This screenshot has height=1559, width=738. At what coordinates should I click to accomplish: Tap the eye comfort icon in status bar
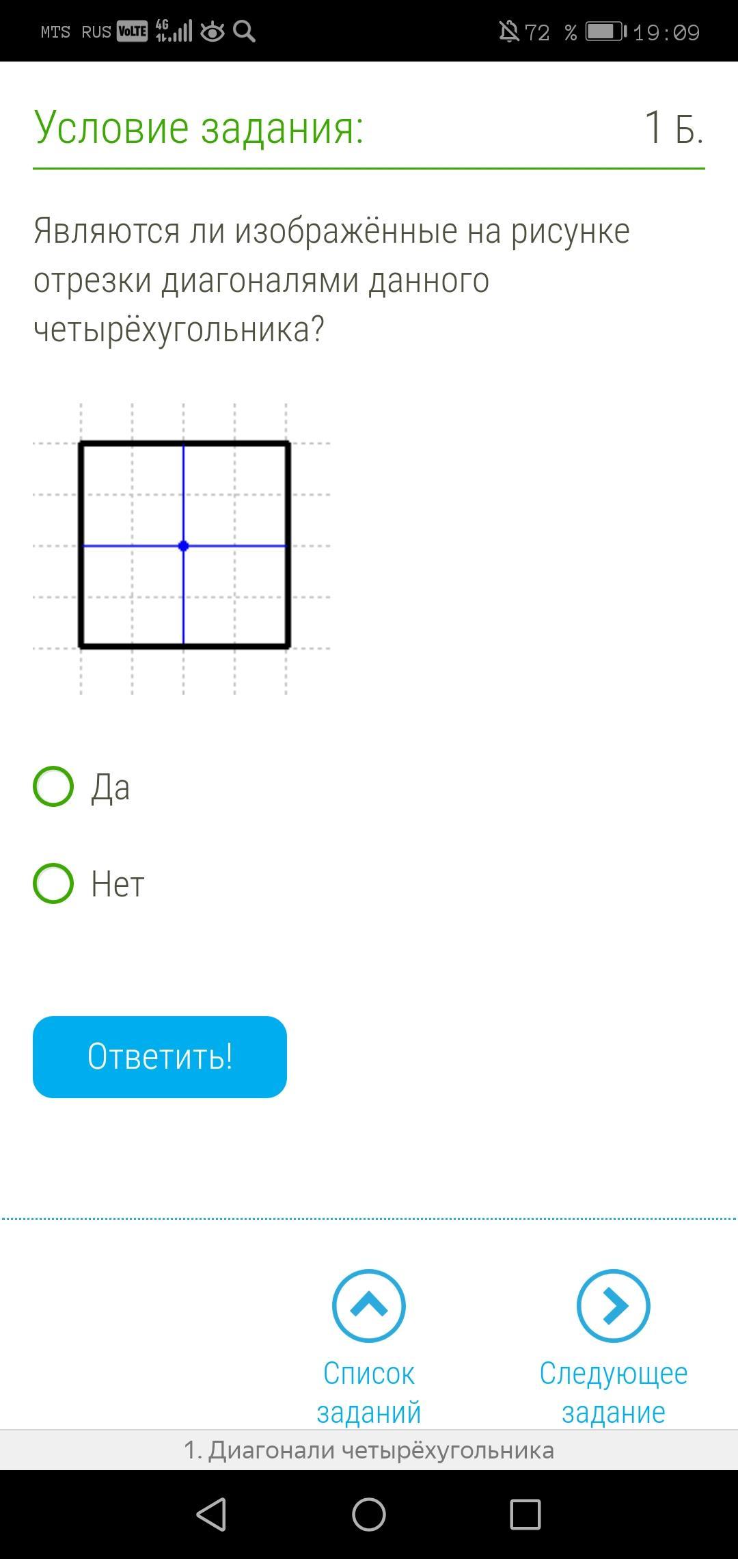(x=213, y=31)
